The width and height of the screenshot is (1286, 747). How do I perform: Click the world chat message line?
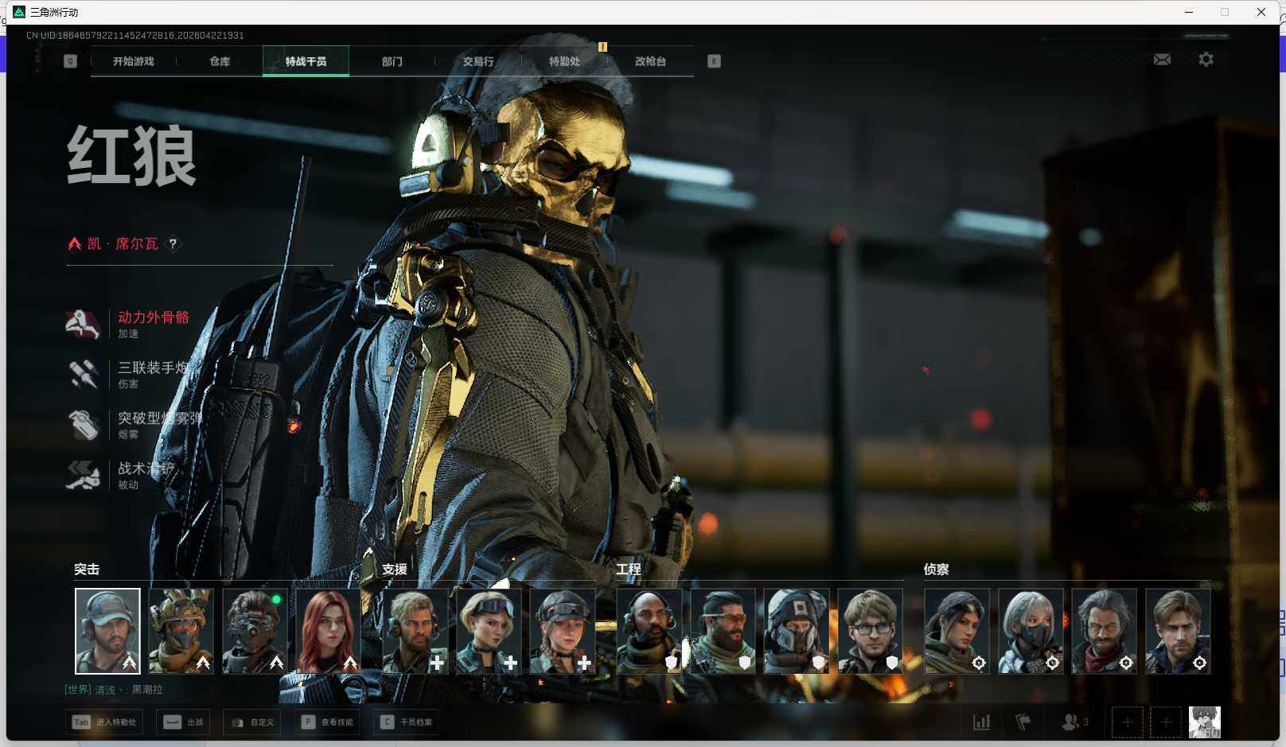pyautogui.click(x=114, y=690)
